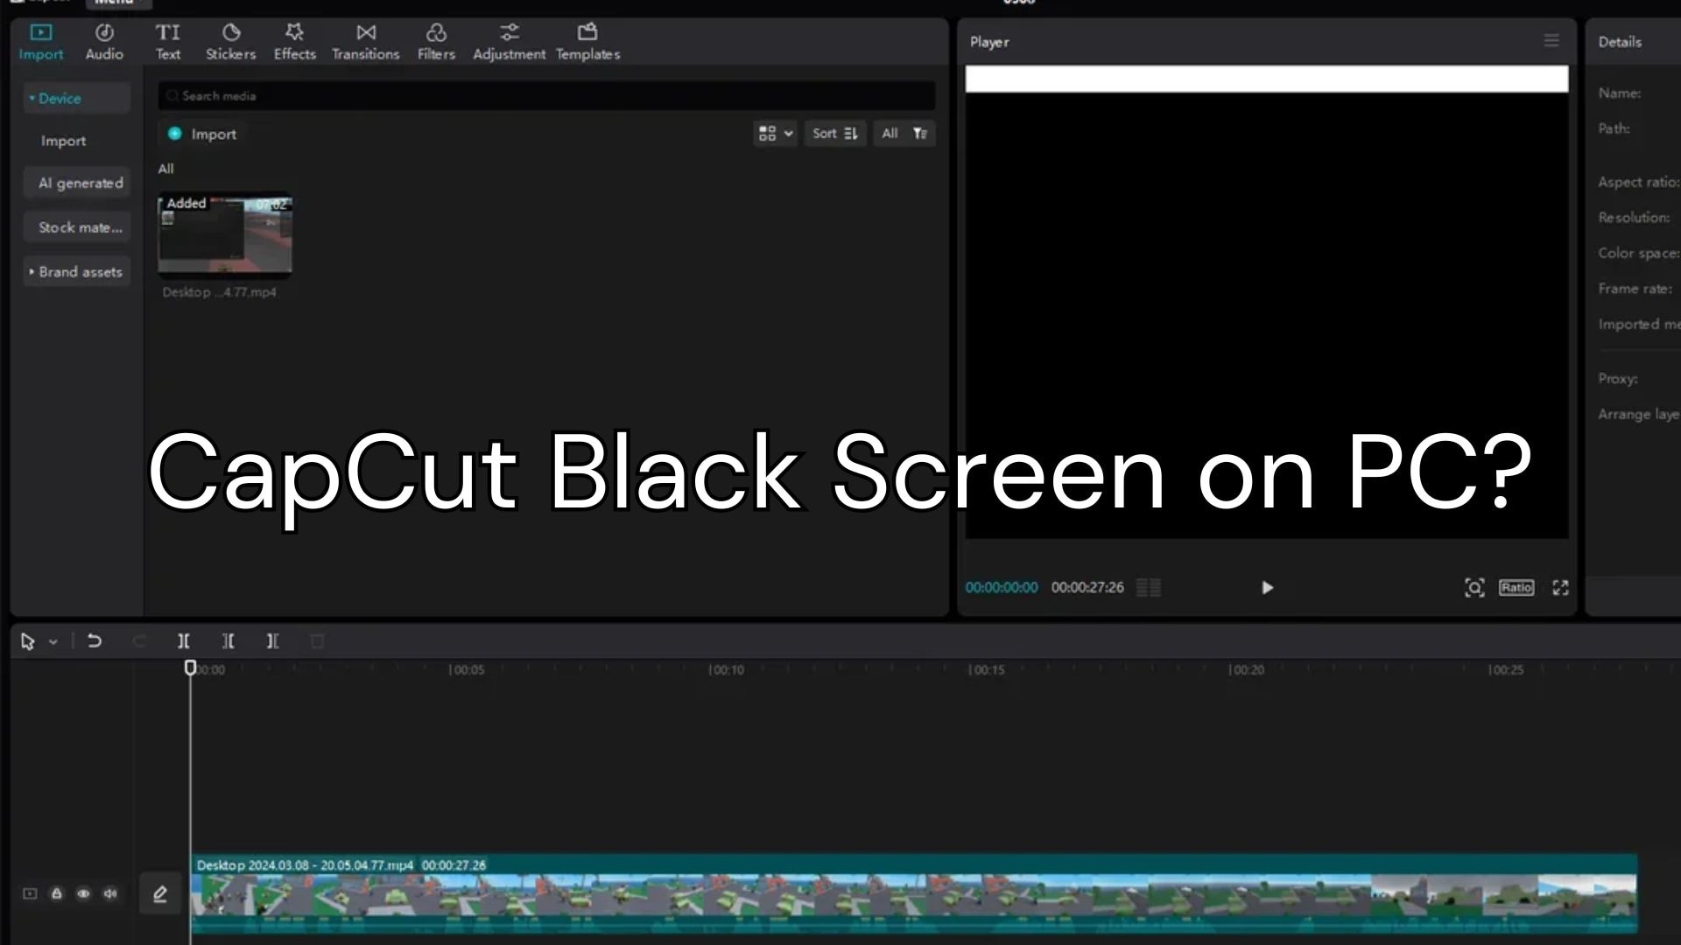The image size is (1681, 945).
Task: Open the All media filter
Action: [x=904, y=133]
